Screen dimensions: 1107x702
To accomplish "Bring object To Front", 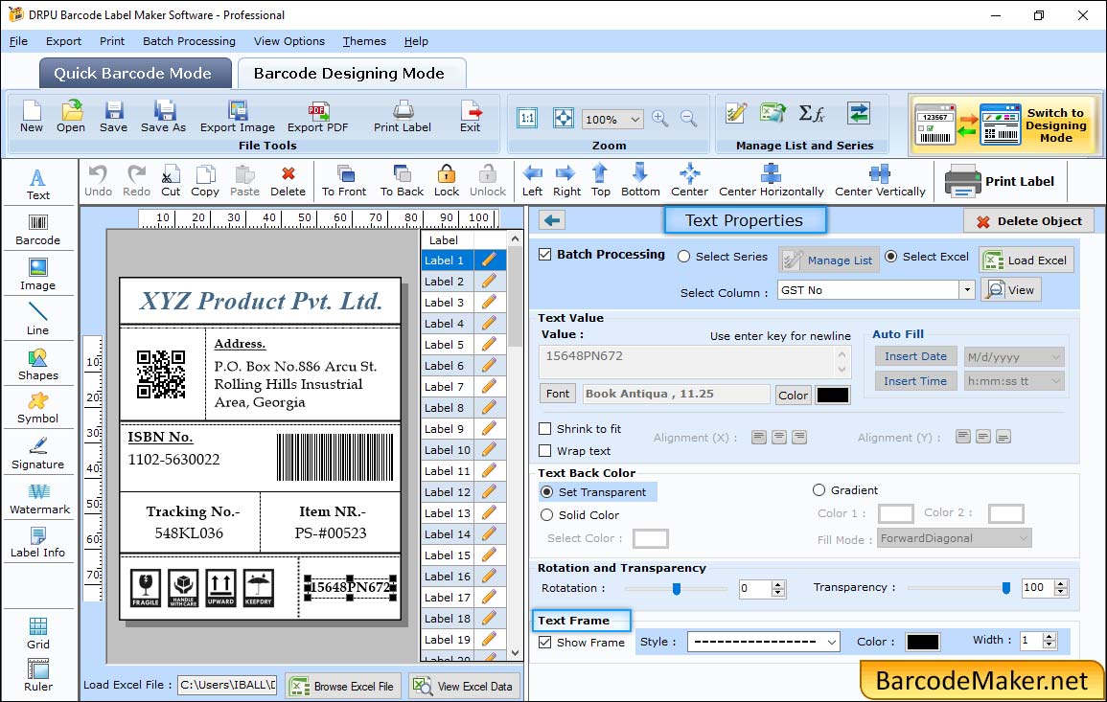I will click(x=344, y=181).
